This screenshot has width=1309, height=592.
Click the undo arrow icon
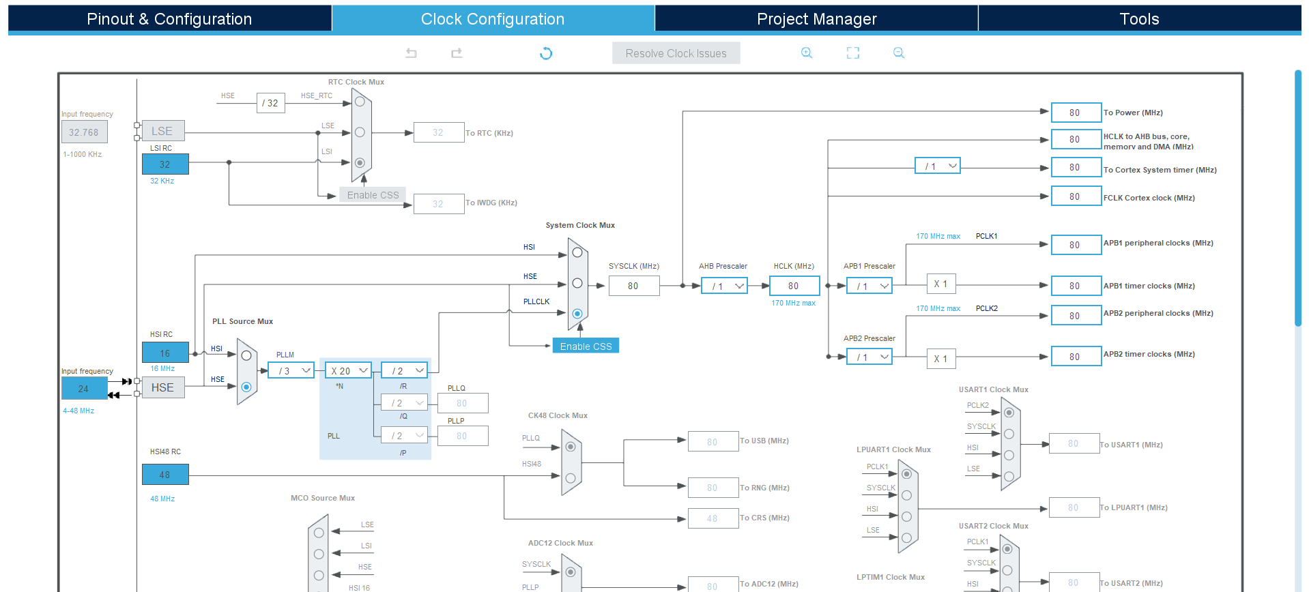coord(411,53)
